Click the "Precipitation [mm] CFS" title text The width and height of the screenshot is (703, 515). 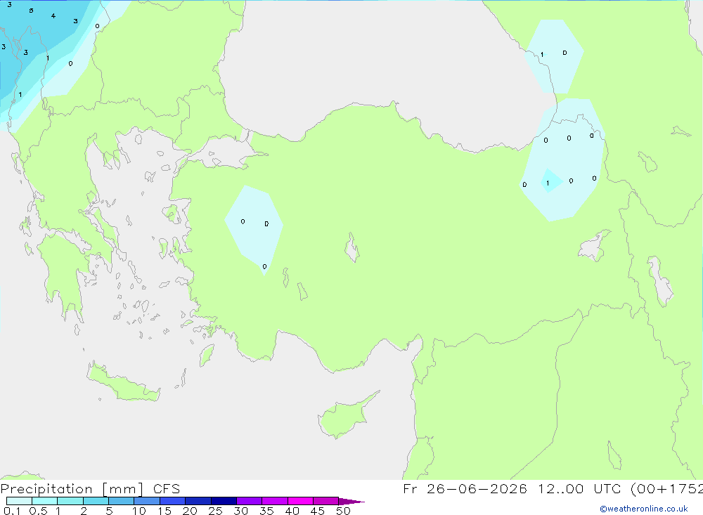(x=90, y=488)
